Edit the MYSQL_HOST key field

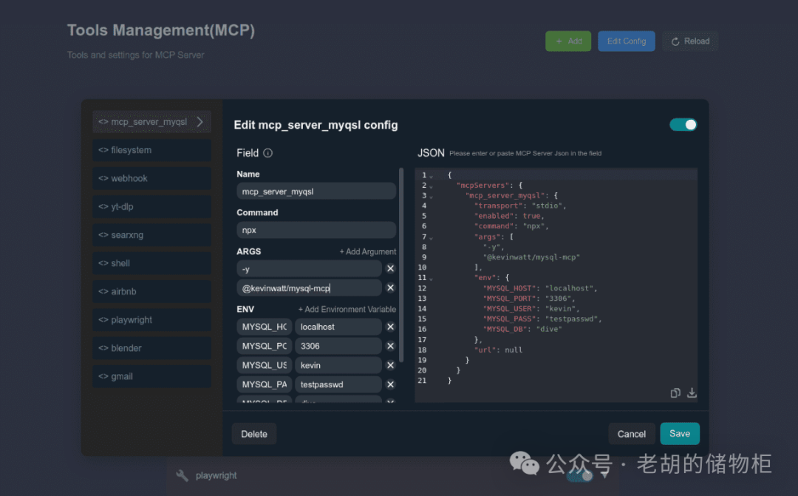pyautogui.click(x=264, y=327)
